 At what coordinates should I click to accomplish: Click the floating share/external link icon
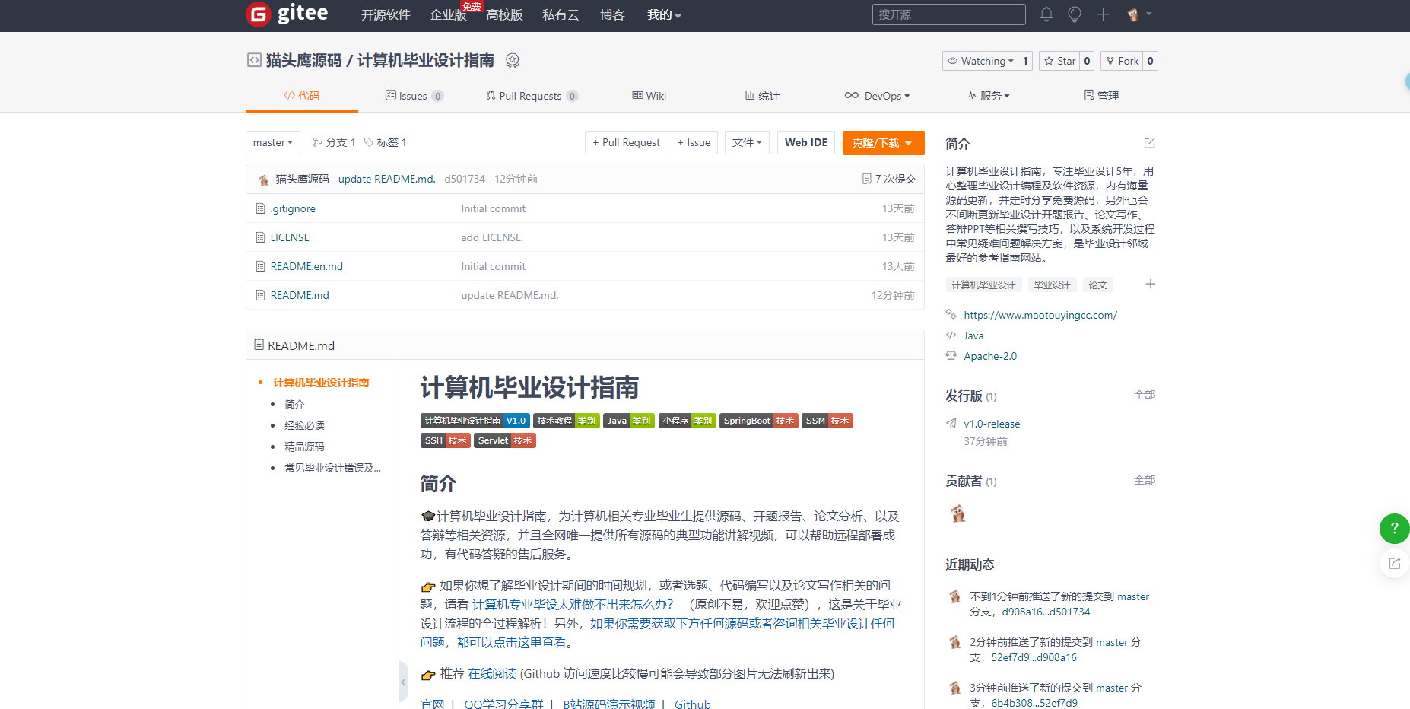[x=1395, y=563]
